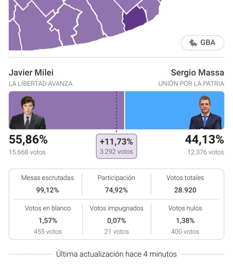Image resolution: width=233 pixels, height=267 pixels.
Task: Tap the Votos en blanco cell
Action: tap(48, 220)
